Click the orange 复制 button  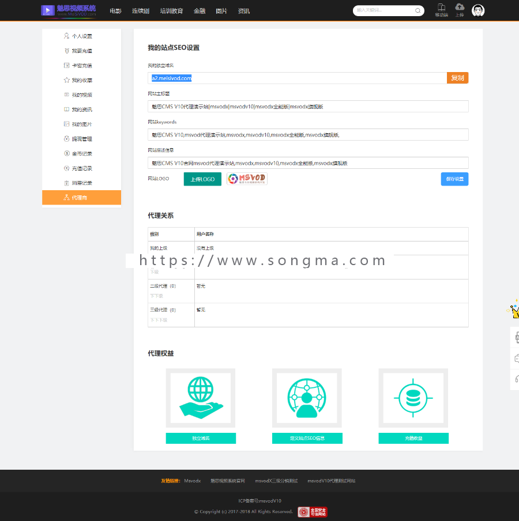click(457, 78)
